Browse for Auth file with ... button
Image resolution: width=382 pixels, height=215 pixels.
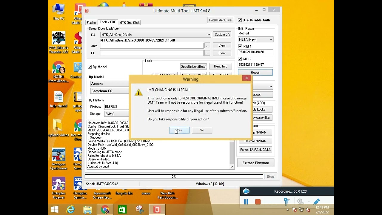pos(207,46)
